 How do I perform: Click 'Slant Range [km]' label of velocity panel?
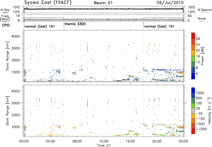[7, 111]
